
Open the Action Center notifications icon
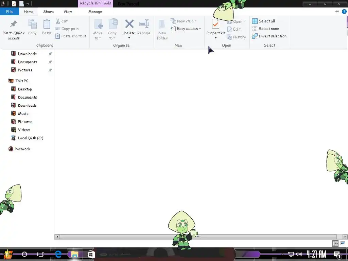(x=337, y=255)
